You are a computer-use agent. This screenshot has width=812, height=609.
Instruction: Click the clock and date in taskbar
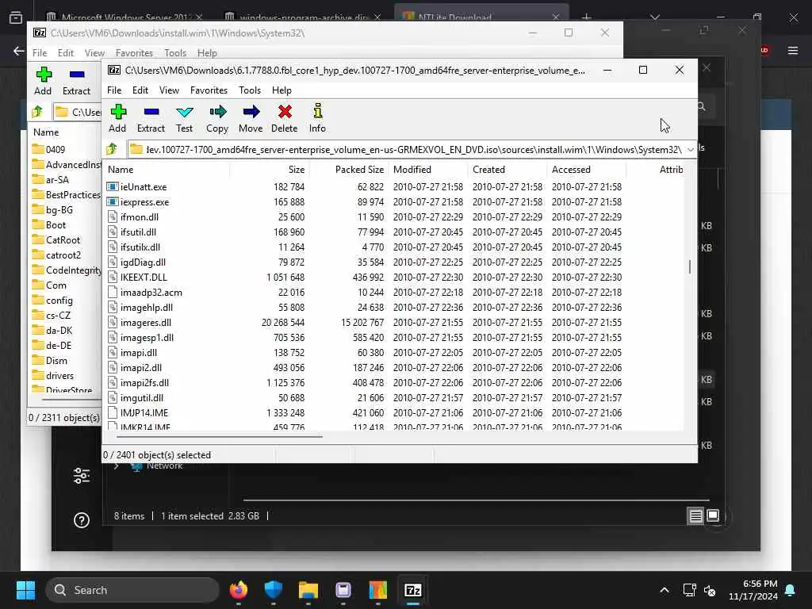click(753, 590)
